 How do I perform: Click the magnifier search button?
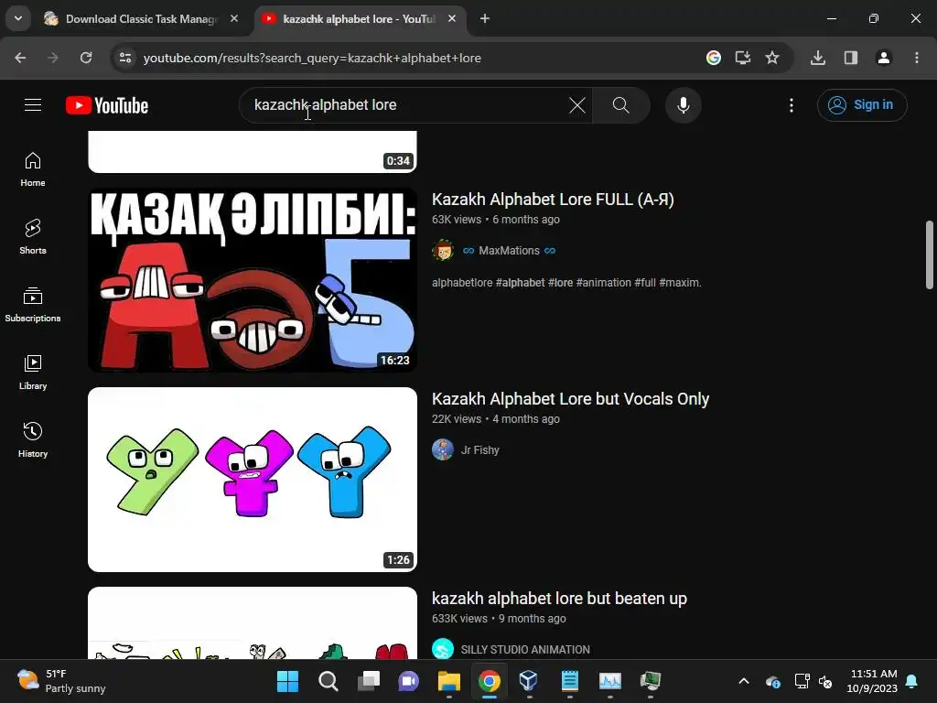tap(621, 105)
